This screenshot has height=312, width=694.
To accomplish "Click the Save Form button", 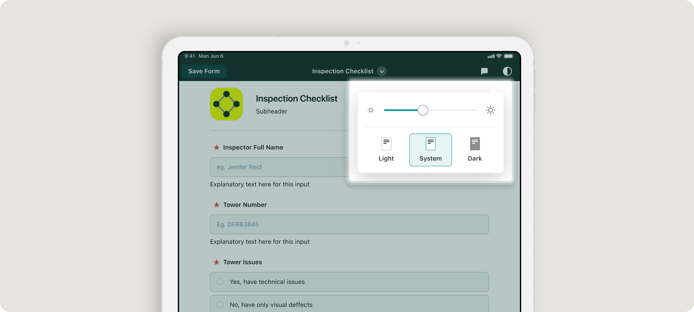I will pyautogui.click(x=204, y=71).
